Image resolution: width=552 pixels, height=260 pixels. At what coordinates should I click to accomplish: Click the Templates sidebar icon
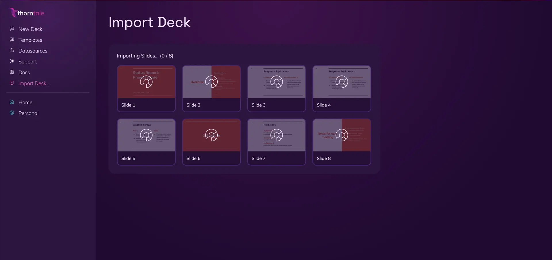[x=12, y=40]
